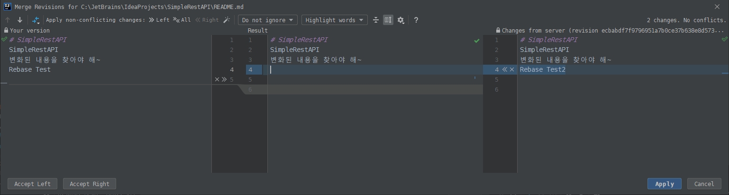The image size is (729, 195).
Task: Click inspection checkmark in left pane
Action: (4, 39)
